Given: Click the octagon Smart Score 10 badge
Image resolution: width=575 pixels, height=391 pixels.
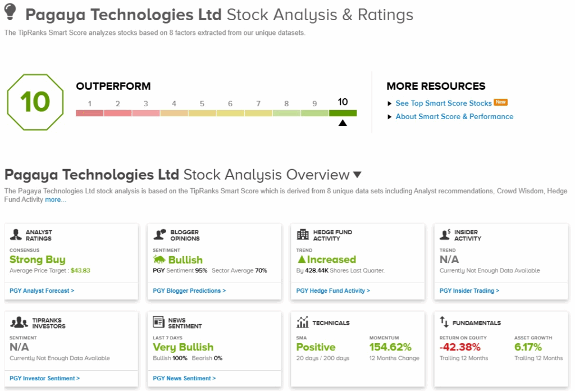Looking at the screenshot, I should (35, 102).
